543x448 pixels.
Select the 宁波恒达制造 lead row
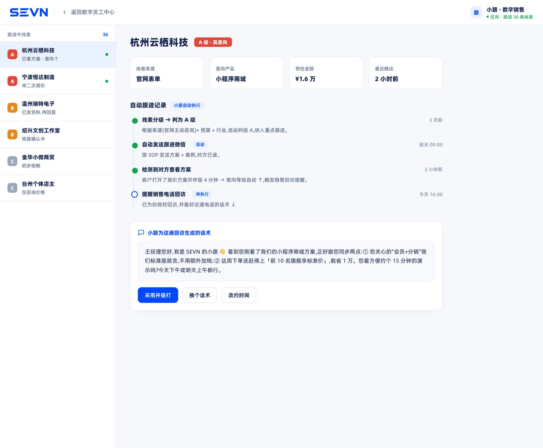coord(58,81)
